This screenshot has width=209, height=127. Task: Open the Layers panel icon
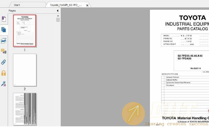point(3,41)
